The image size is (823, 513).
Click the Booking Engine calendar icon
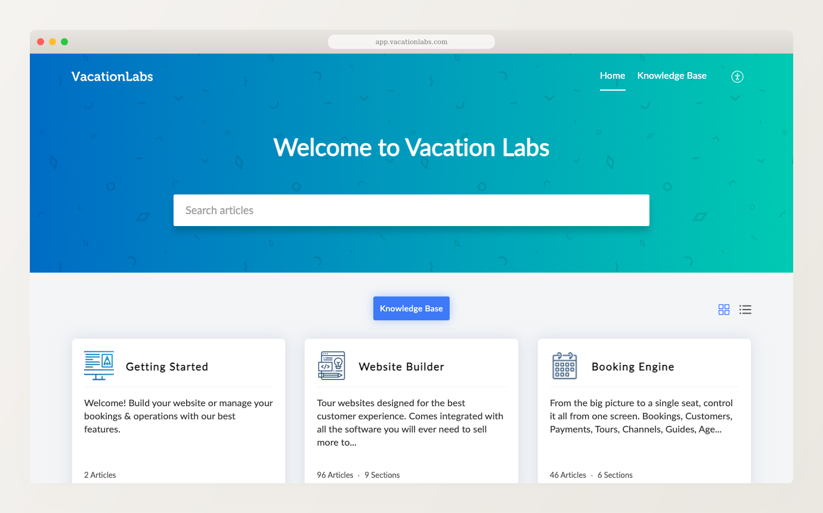(x=564, y=366)
